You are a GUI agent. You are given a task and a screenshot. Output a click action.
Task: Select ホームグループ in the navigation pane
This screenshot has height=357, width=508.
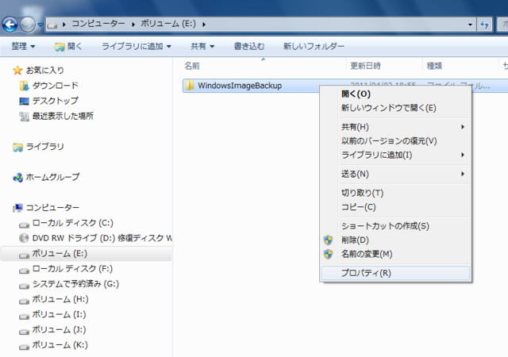tap(52, 177)
